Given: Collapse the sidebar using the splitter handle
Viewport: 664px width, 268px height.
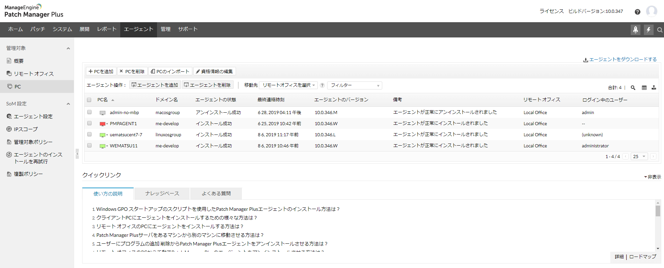Looking at the screenshot, I should click(77, 154).
